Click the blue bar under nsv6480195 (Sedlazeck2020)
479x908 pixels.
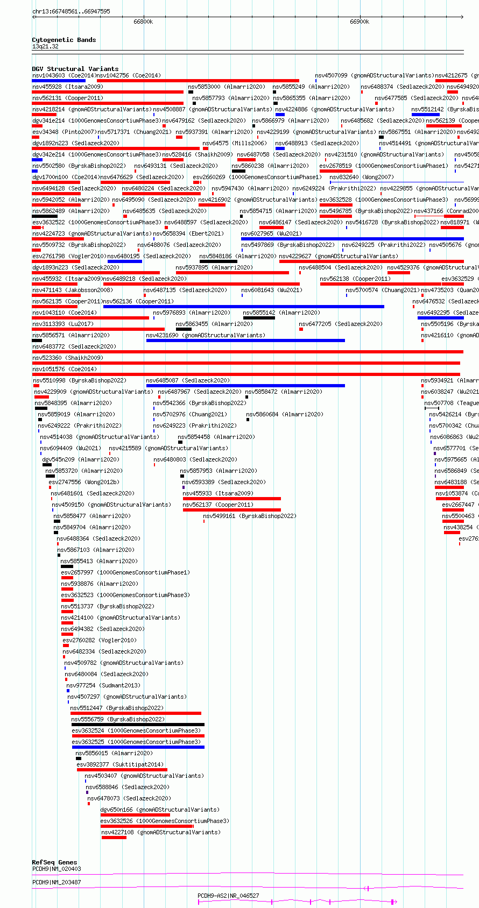[x=125, y=261]
